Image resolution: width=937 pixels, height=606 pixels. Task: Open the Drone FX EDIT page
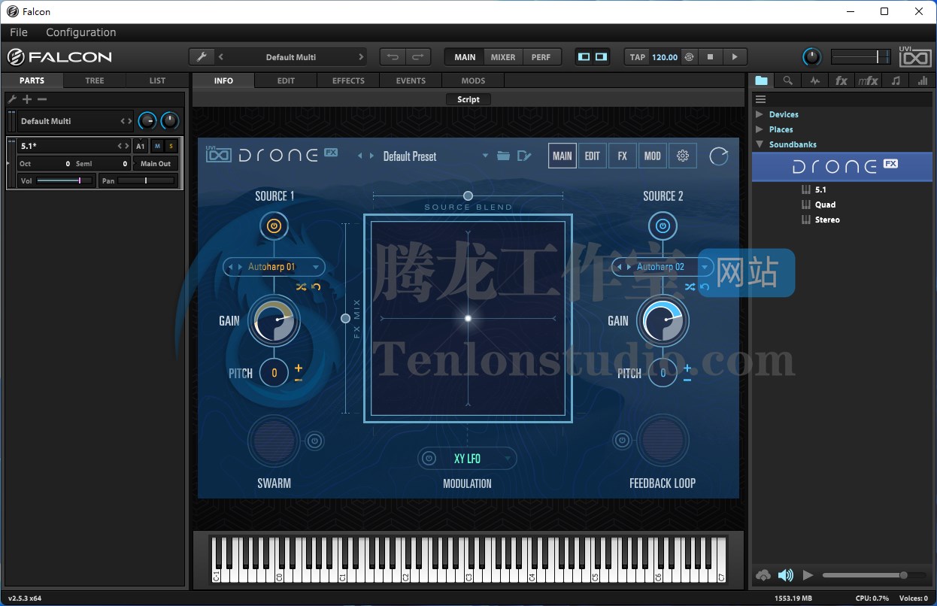593,156
